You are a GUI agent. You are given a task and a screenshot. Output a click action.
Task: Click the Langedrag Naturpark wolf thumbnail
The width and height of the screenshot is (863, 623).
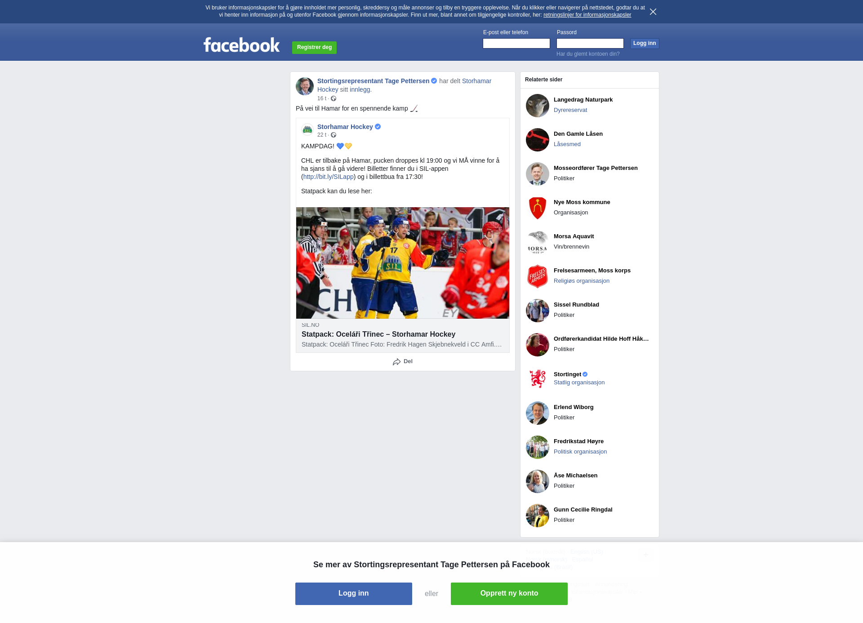[538, 106]
